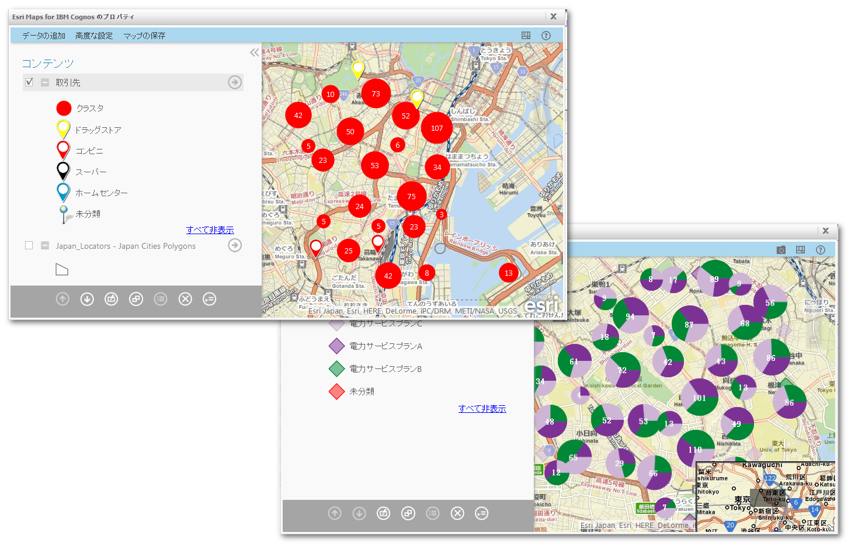Move layer down in back window
Screen dimensions: 851x546
359,513
